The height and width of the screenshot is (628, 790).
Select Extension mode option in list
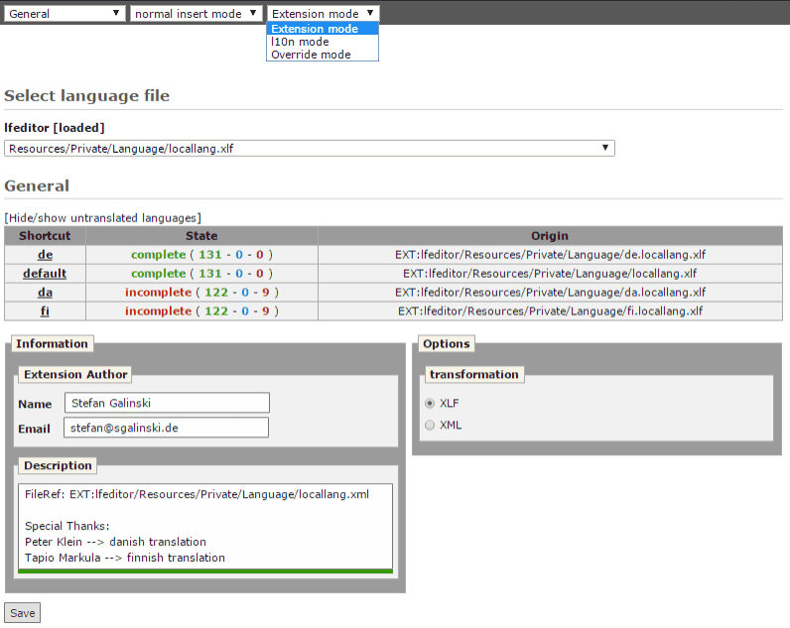pos(323,29)
